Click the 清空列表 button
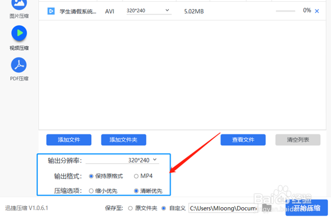This screenshot has height=221, width=331. tap(298, 140)
